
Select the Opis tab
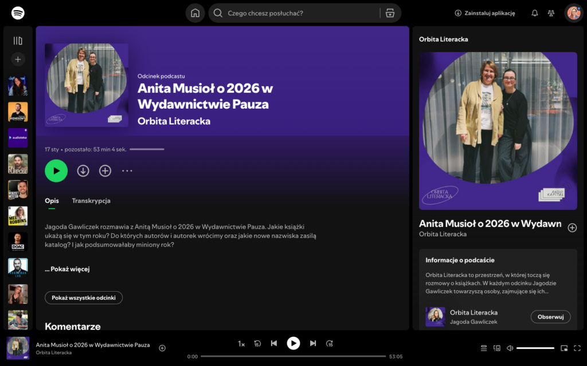point(52,201)
